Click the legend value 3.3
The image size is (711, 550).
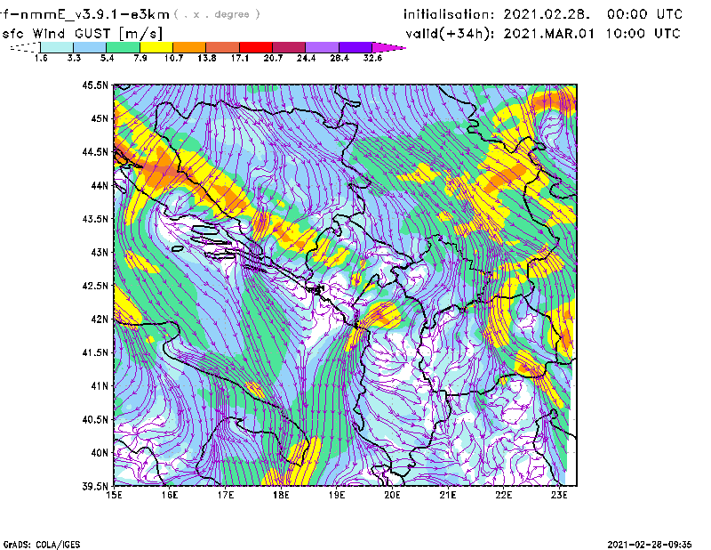(x=74, y=58)
